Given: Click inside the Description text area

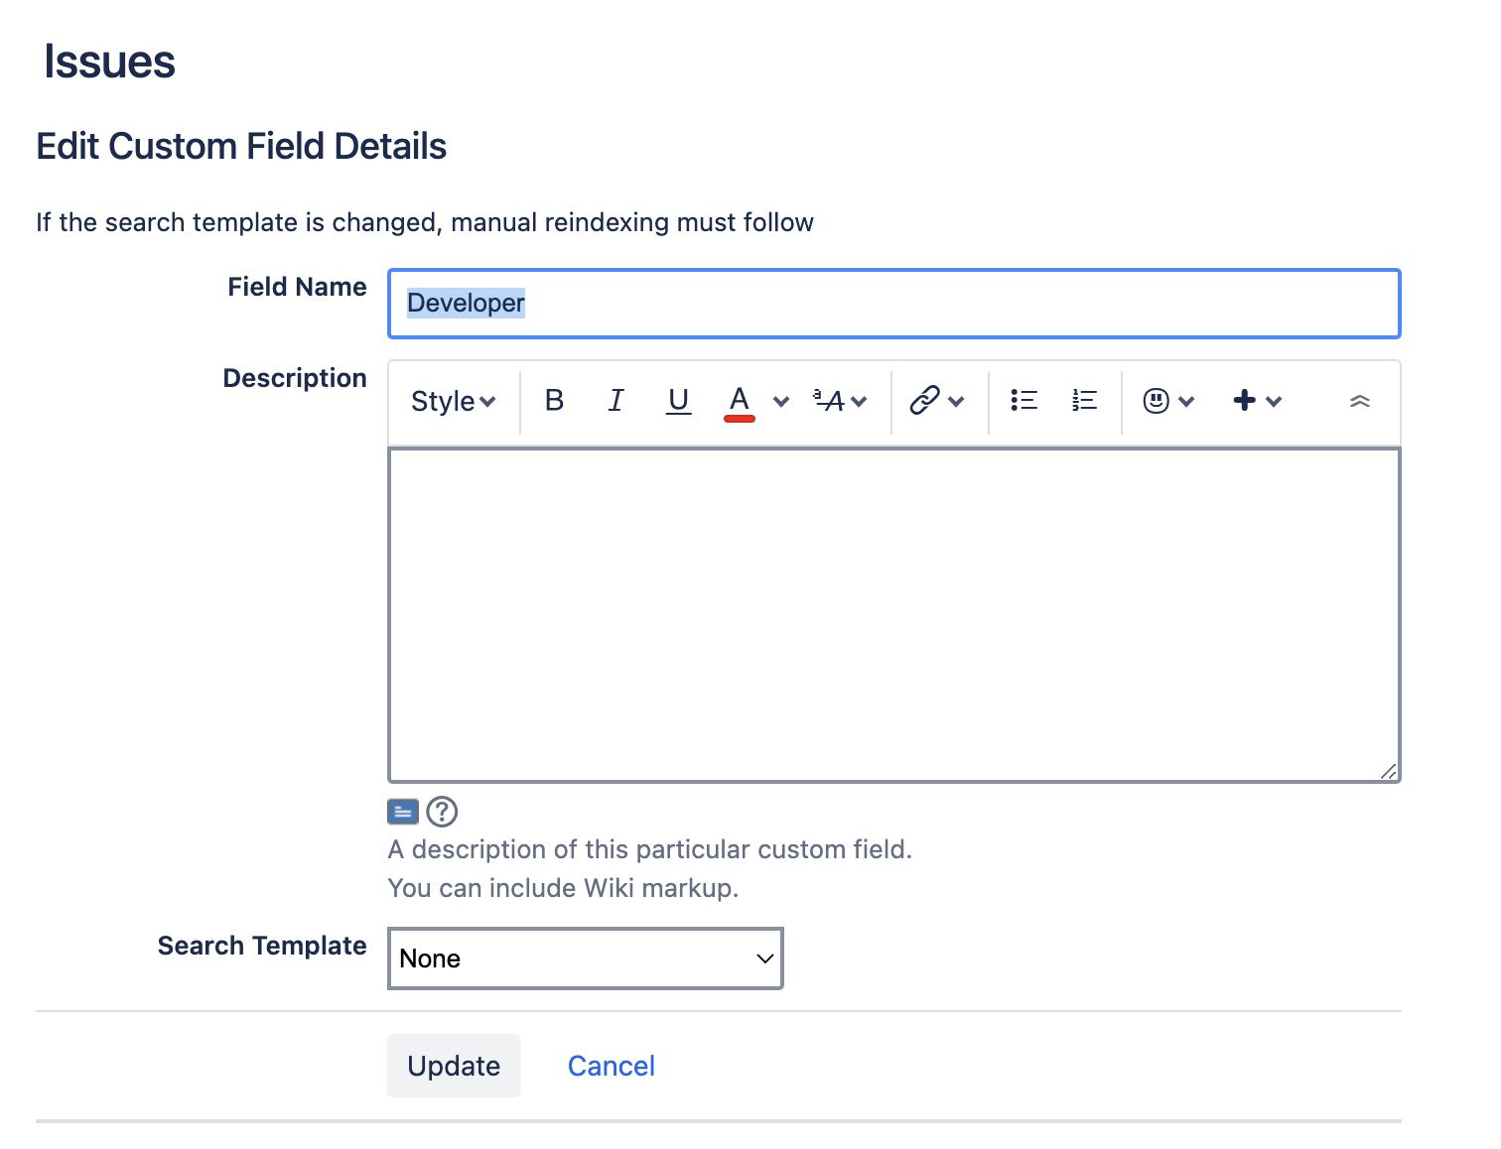Looking at the screenshot, I should (893, 615).
